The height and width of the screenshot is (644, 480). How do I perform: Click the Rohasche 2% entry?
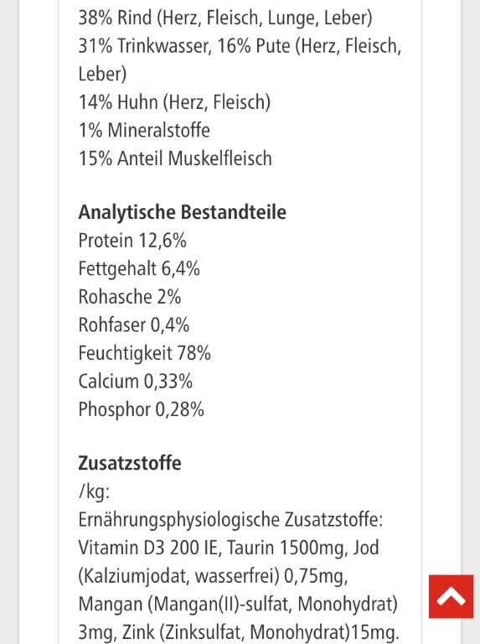pos(130,297)
